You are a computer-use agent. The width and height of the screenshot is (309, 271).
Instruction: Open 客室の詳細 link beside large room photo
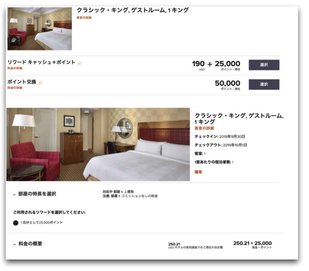pos(204,128)
